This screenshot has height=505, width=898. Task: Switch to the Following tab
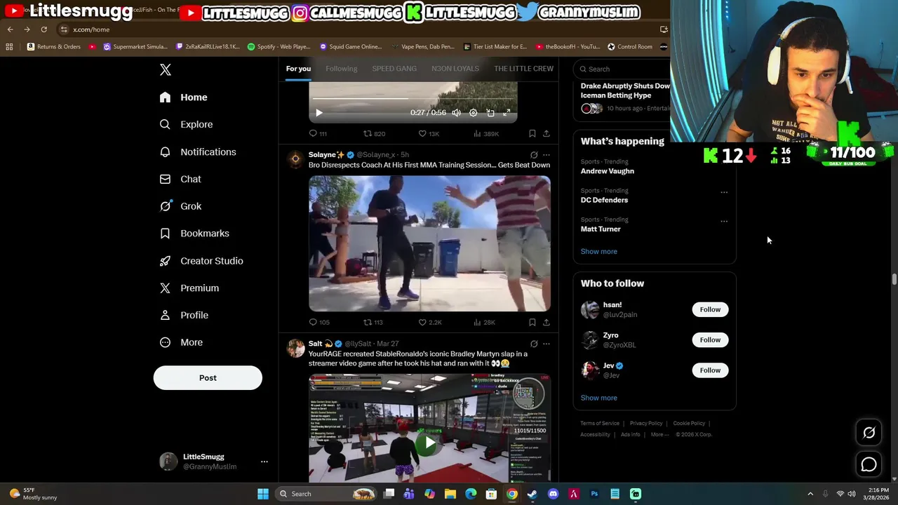point(342,69)
